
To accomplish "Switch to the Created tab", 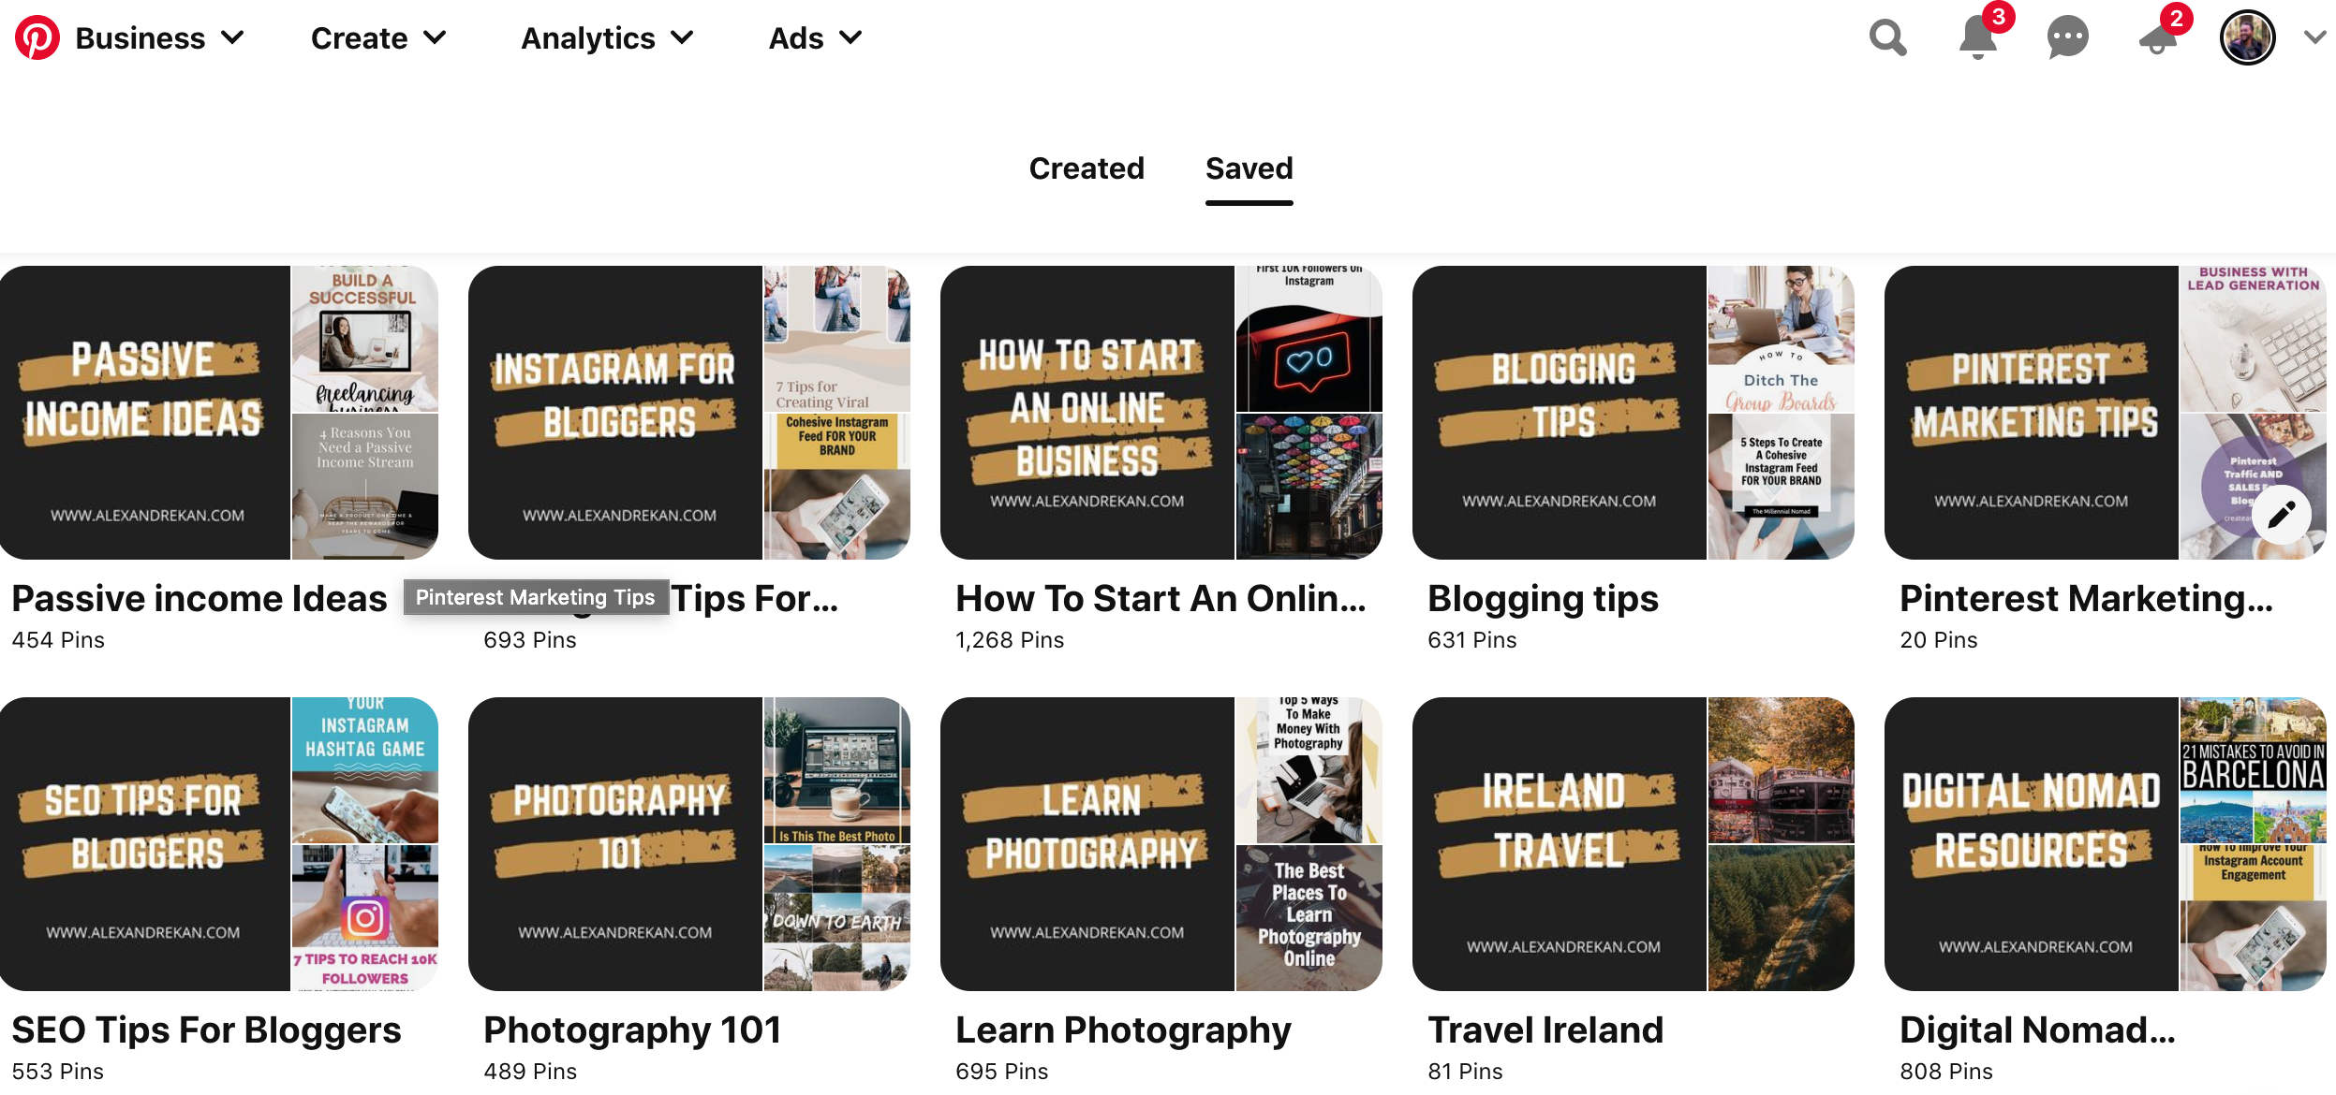I will tap(1087, 168).
